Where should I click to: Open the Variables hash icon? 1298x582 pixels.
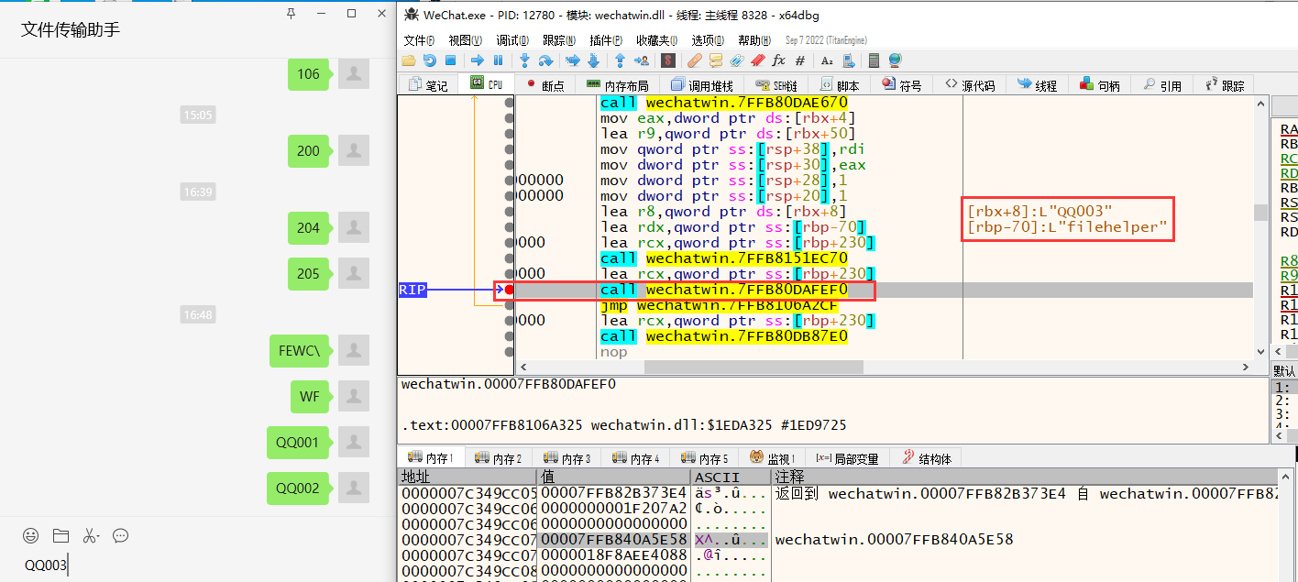coord(800,60)
